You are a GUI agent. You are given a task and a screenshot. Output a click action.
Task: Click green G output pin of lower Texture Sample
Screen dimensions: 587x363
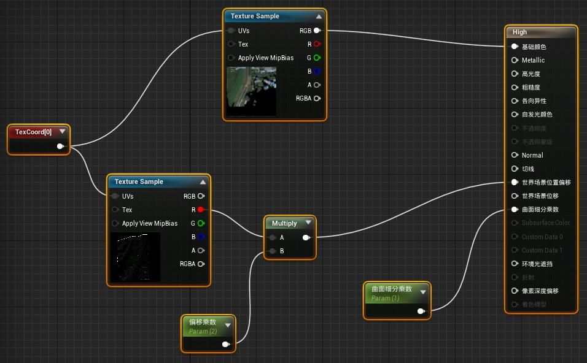pos(201,223)
